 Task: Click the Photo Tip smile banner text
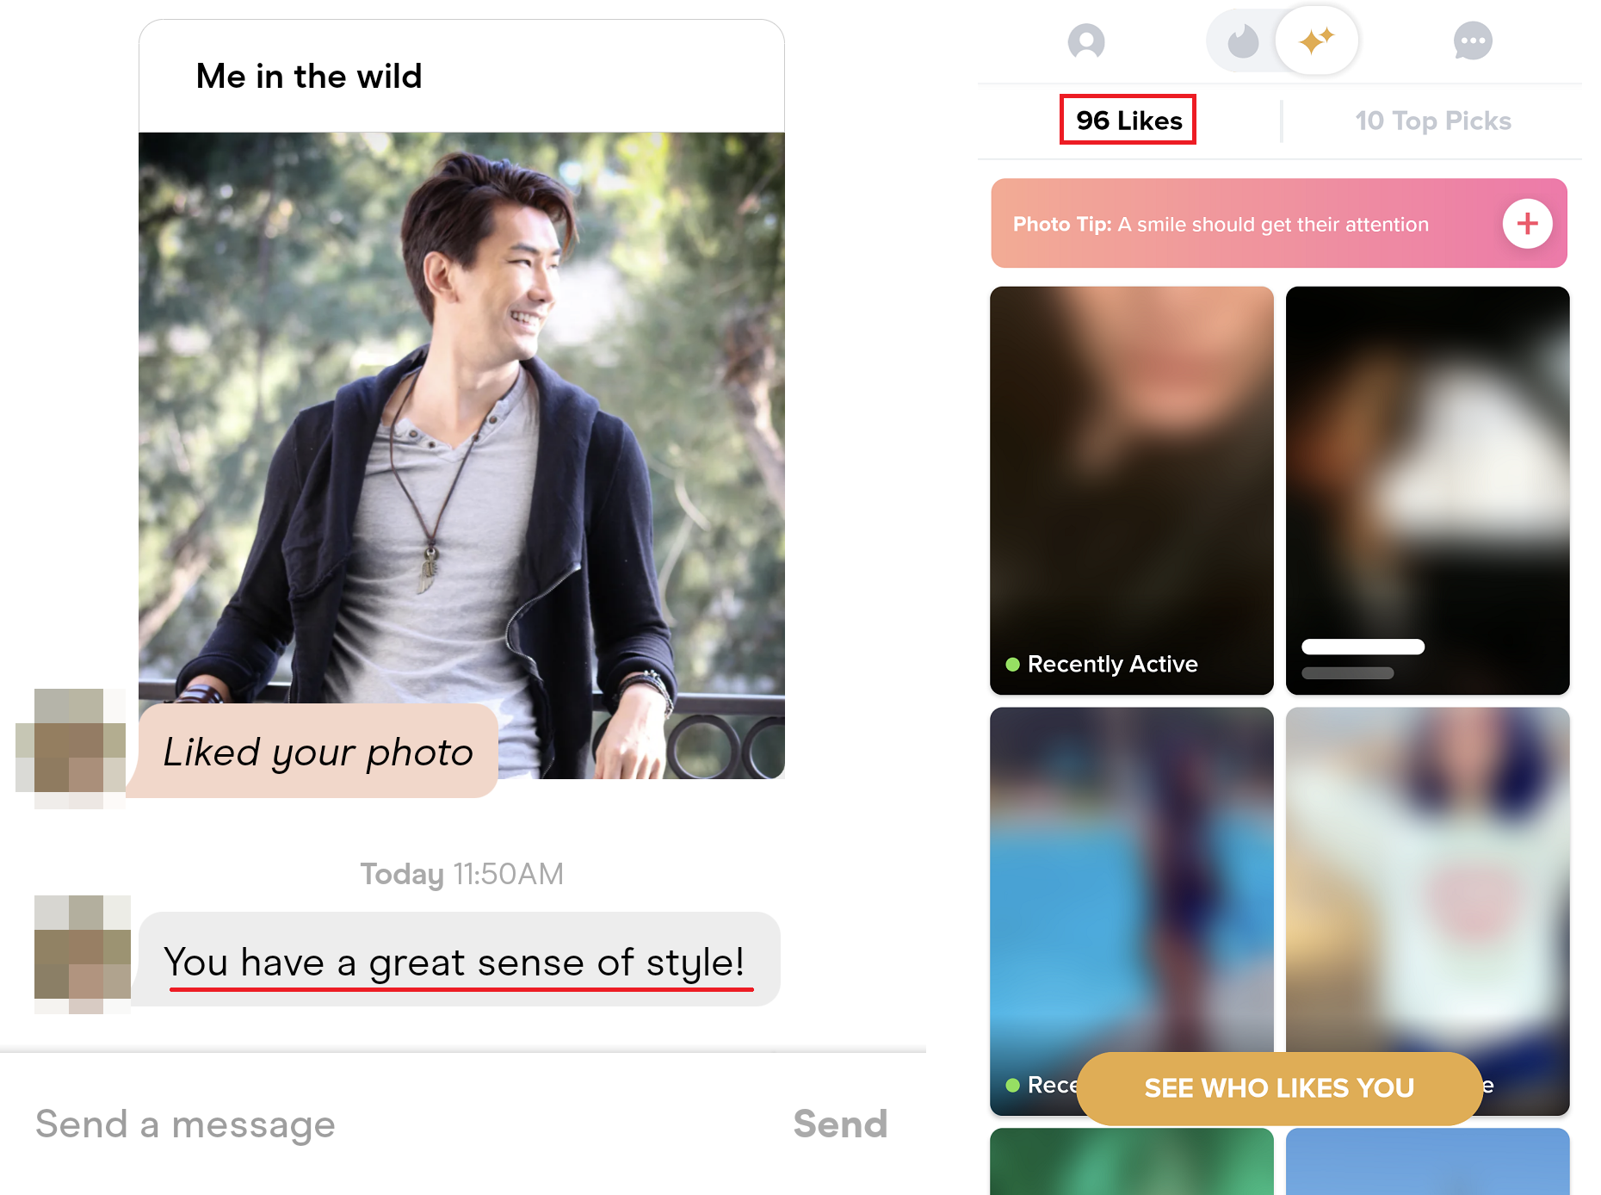1220,225
